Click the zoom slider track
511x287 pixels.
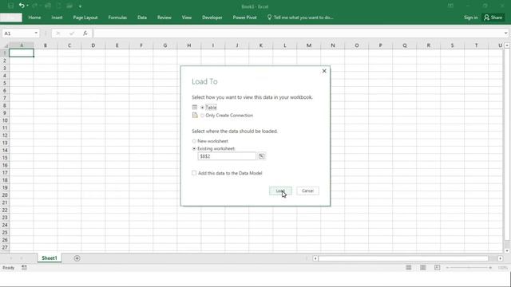(469, 268)
